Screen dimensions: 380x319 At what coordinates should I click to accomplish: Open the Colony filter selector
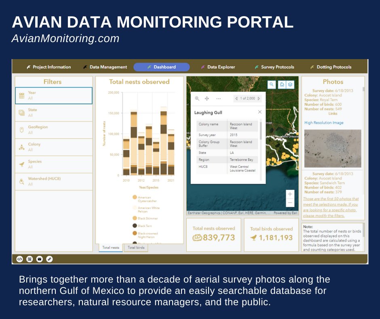pyautogui.click(x=53, y=147)
